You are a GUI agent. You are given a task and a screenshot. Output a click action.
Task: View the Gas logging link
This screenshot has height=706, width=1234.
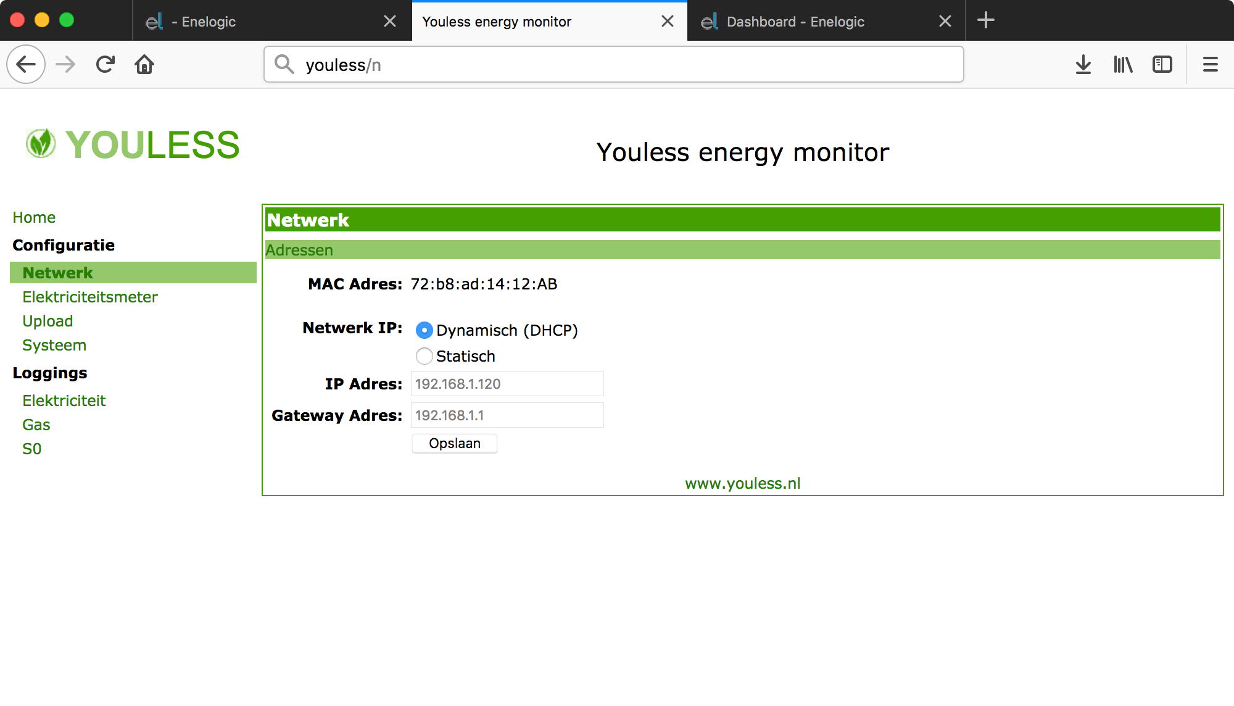point(36,425)
